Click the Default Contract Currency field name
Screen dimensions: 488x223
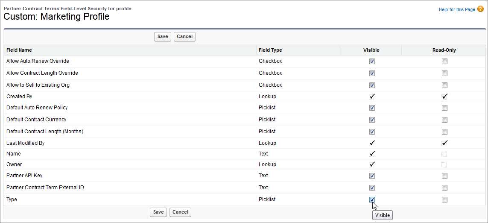coord(36,120)
